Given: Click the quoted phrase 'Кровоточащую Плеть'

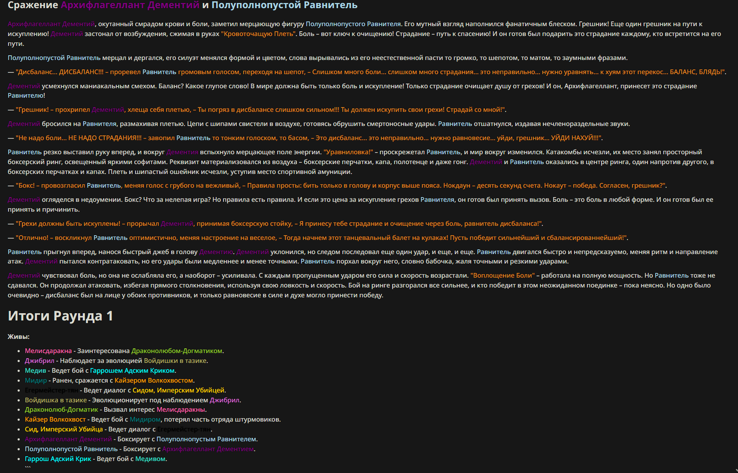Looking at the screenshot, I should [x=259, y=34].
